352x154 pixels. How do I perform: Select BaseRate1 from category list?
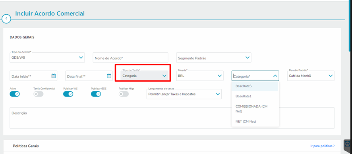[255, 96]
